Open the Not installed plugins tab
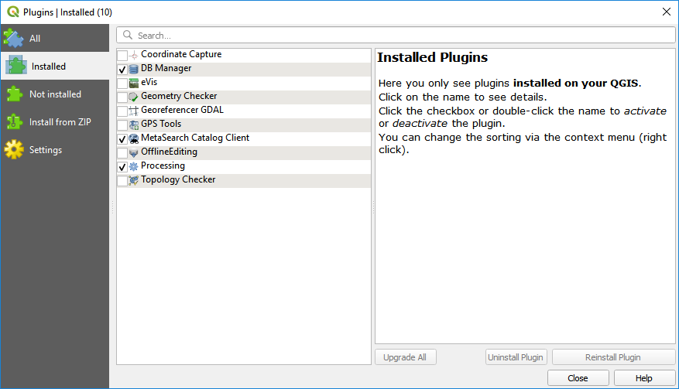Screen dimensions: 679x389 click(x=54, y=94)
